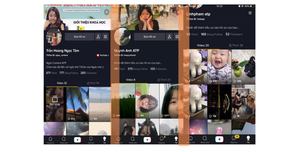Tap add friend icon on Quynh Anh ATP profile
Image resolution: width=305 pixels, height=152 pixels.
(x=169, y=37)
